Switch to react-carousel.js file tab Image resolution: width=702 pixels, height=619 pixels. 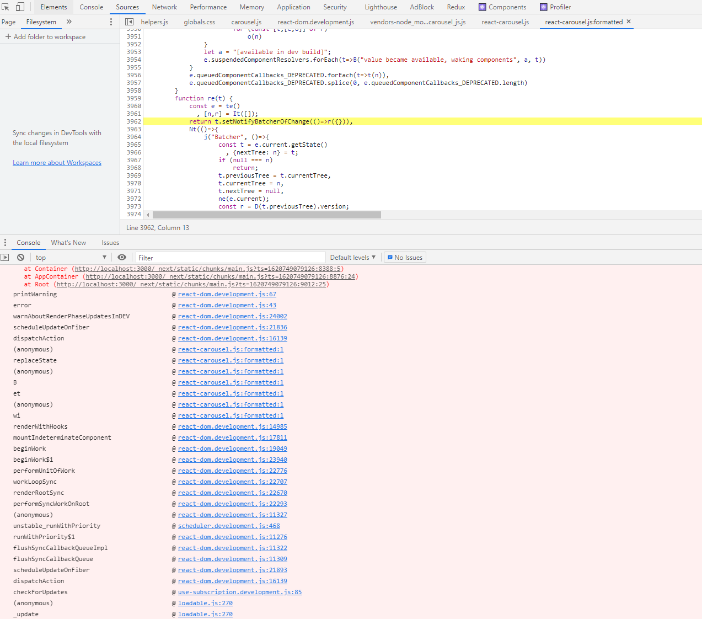[505, 22]
